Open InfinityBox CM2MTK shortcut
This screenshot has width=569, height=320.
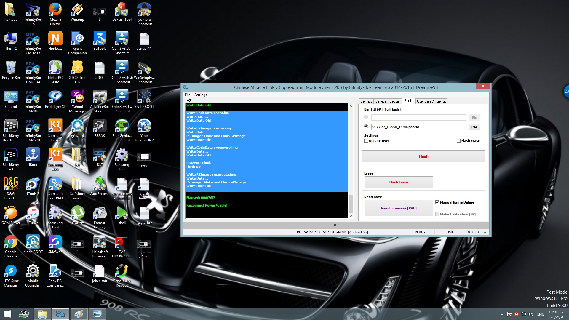(x=33, y=43)
